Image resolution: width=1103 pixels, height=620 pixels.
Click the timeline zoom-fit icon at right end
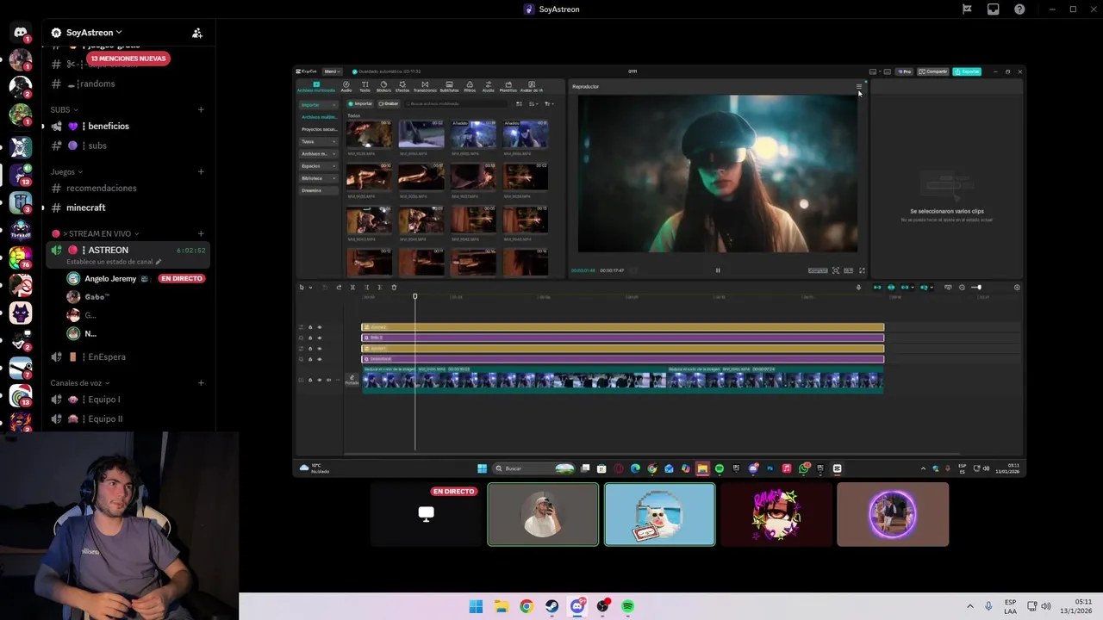tap(1017, 288)
